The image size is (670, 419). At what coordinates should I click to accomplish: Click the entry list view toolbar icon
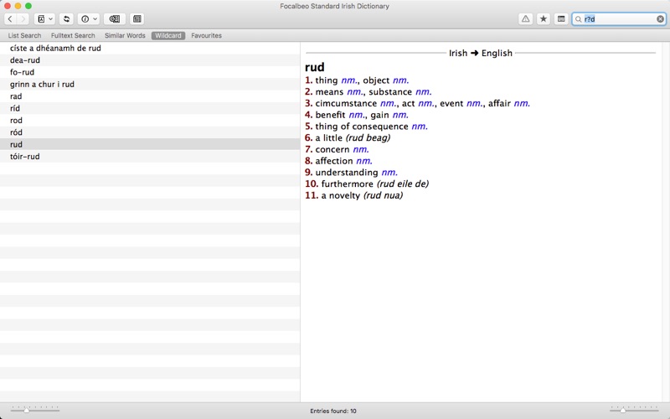[115, 18]
